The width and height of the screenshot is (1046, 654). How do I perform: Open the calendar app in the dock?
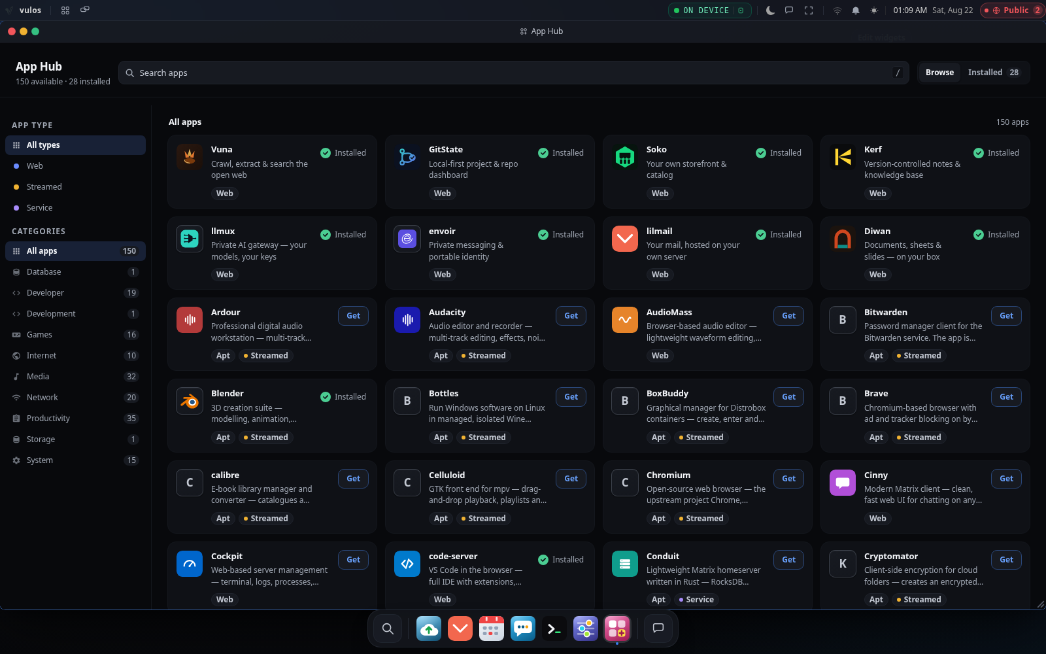pyautogui.click(x=492, y=628)
